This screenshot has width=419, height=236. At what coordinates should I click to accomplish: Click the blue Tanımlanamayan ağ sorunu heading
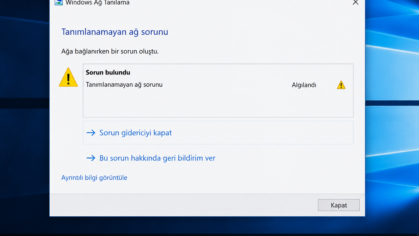(115, 32)
